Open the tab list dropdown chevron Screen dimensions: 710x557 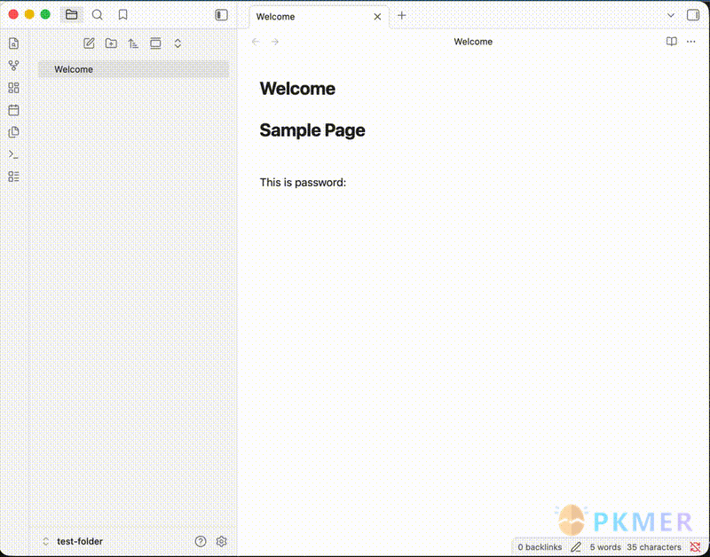[x=671, y=15]
